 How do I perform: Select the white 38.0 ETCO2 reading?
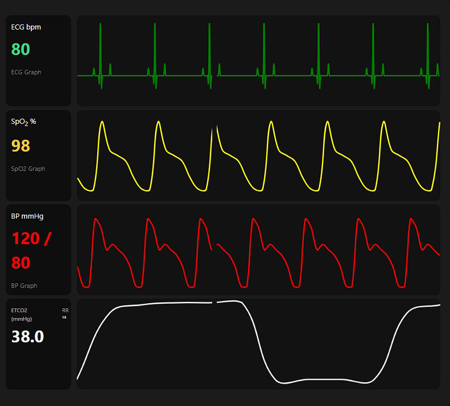(27, 337)
